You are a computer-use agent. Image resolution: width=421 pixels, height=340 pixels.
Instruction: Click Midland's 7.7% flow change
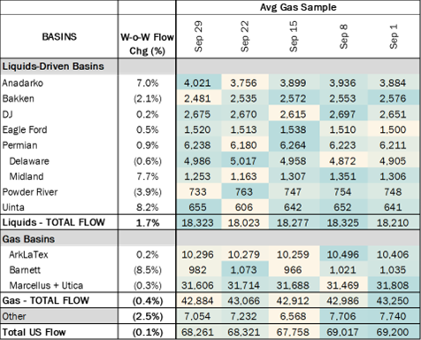point(148,176)
